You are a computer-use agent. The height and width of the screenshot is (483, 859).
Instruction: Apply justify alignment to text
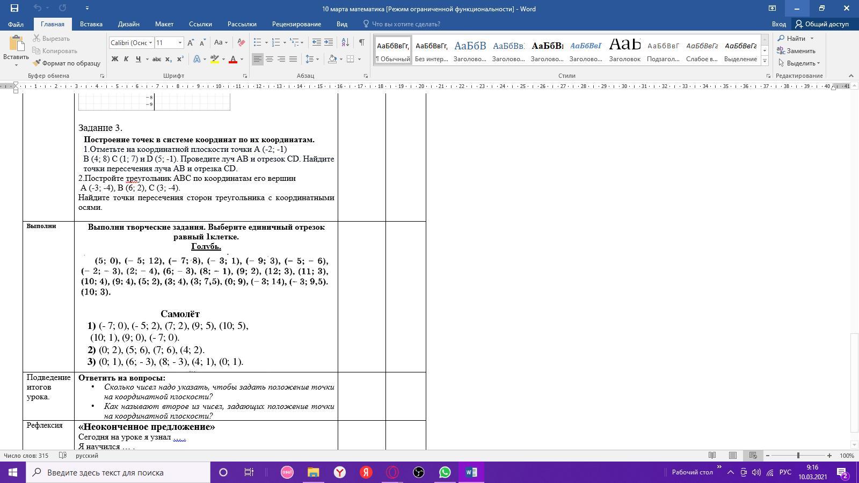pyautogui.click(x=293, y=59)
